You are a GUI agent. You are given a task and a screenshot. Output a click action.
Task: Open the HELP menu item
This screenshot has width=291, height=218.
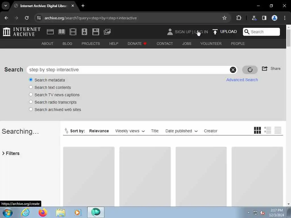click(114, 43)
